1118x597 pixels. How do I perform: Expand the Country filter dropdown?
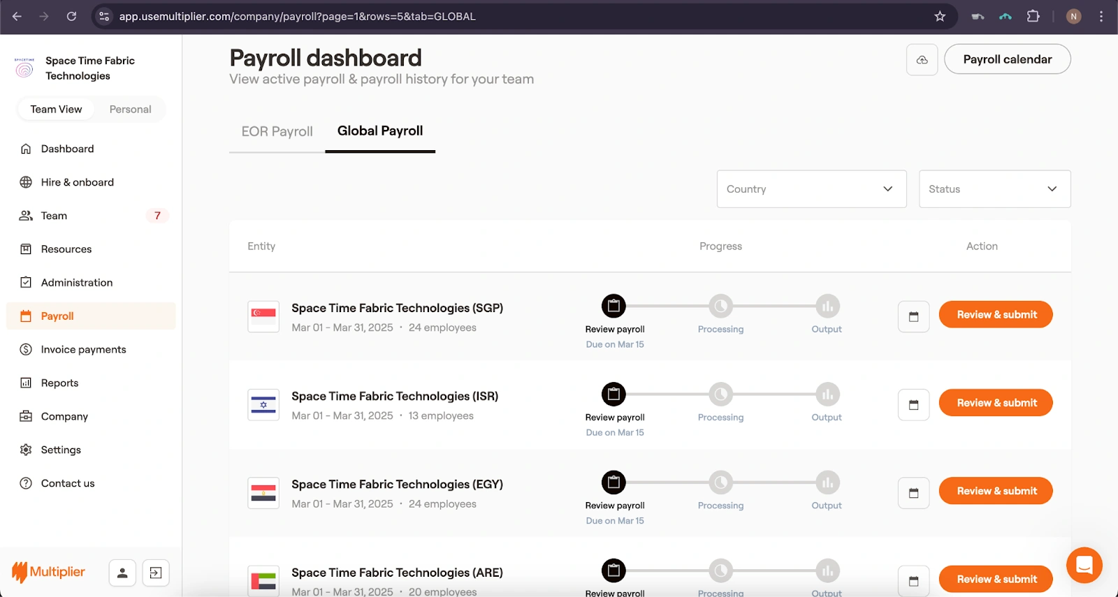click(811, 189)
